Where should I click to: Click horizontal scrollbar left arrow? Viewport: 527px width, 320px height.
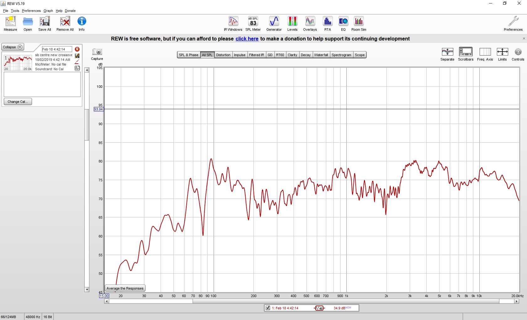(x=107, y=301)
